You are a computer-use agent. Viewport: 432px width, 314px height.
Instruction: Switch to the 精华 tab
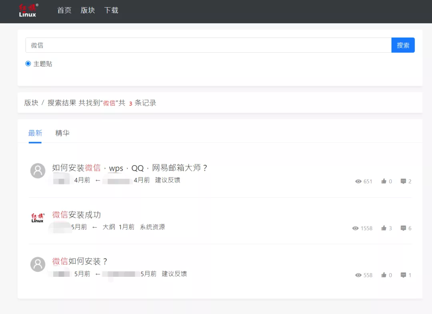pyautogui.click(x=62, y=133)
